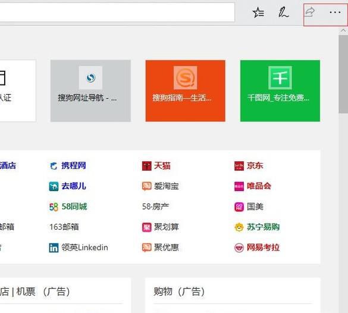This screenshot has width=348, height=313.
Task: Click the orange Sogou S logo icon
Action: (186, 78)
